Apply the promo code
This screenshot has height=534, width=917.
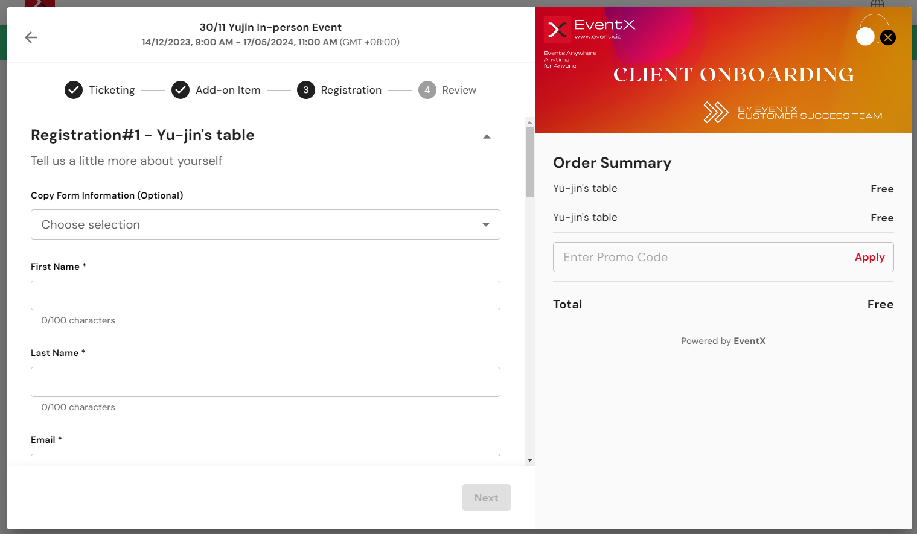click(x=869, y=257)
